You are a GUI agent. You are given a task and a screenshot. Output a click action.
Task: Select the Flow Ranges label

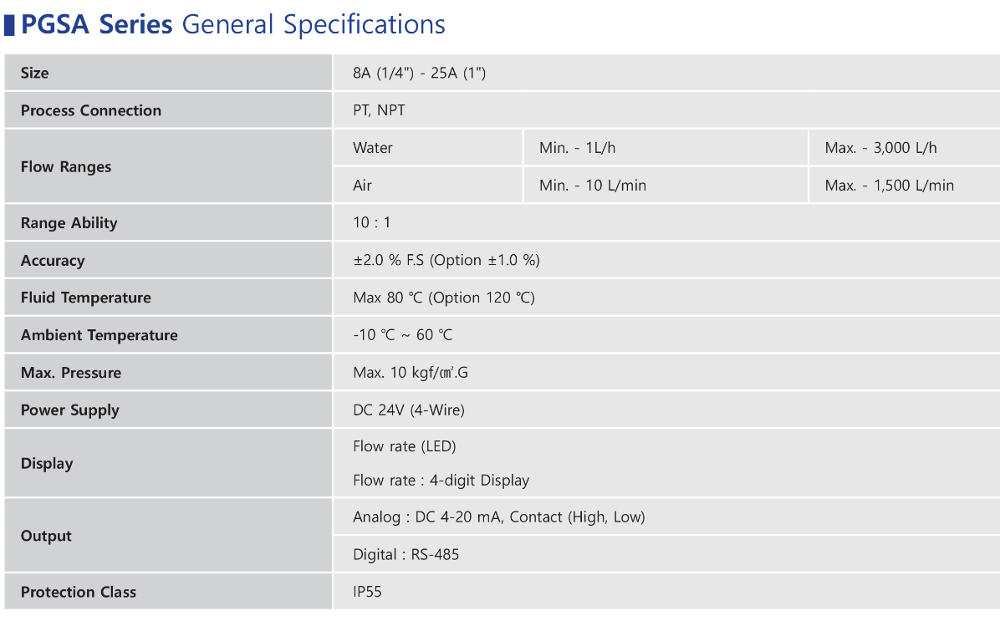66,166
